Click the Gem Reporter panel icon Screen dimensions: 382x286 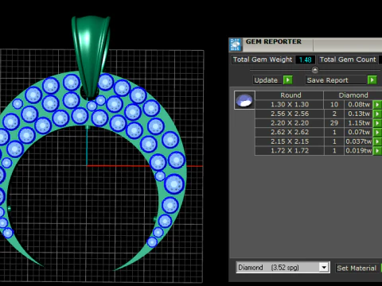tap(236, 44)
